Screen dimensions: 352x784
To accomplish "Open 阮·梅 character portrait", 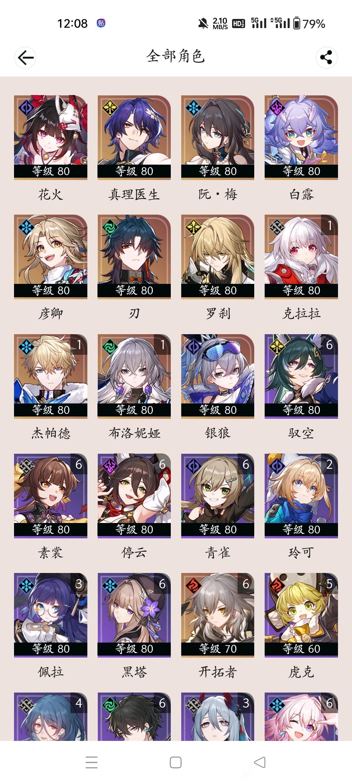I will coord(218,138).
